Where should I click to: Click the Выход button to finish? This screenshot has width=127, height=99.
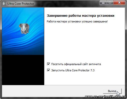[x=112, y=91]
